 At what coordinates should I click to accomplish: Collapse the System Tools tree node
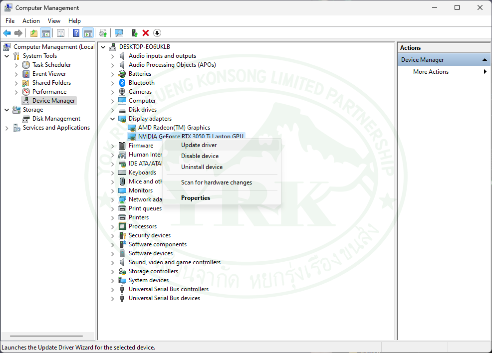[7, 56]
